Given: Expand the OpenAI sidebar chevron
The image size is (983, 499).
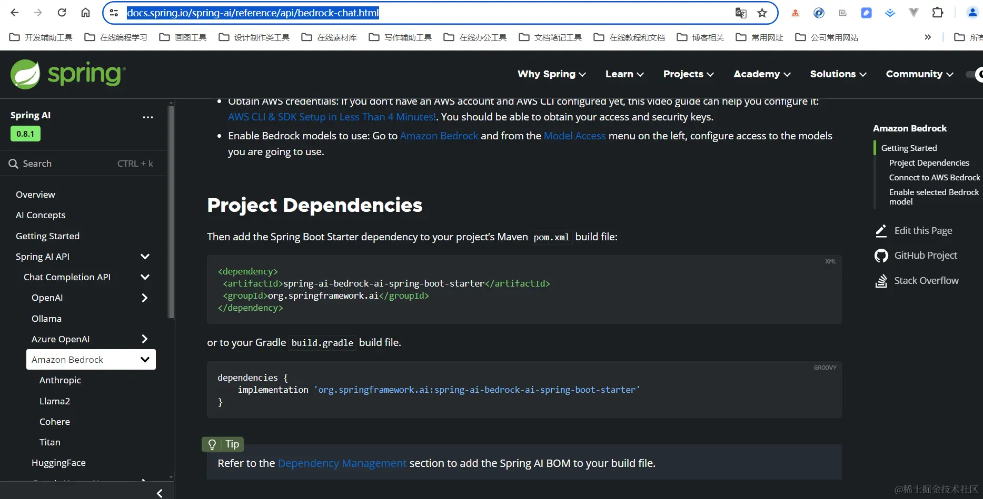Looking at the screenshot, I should tap(145, 298).
